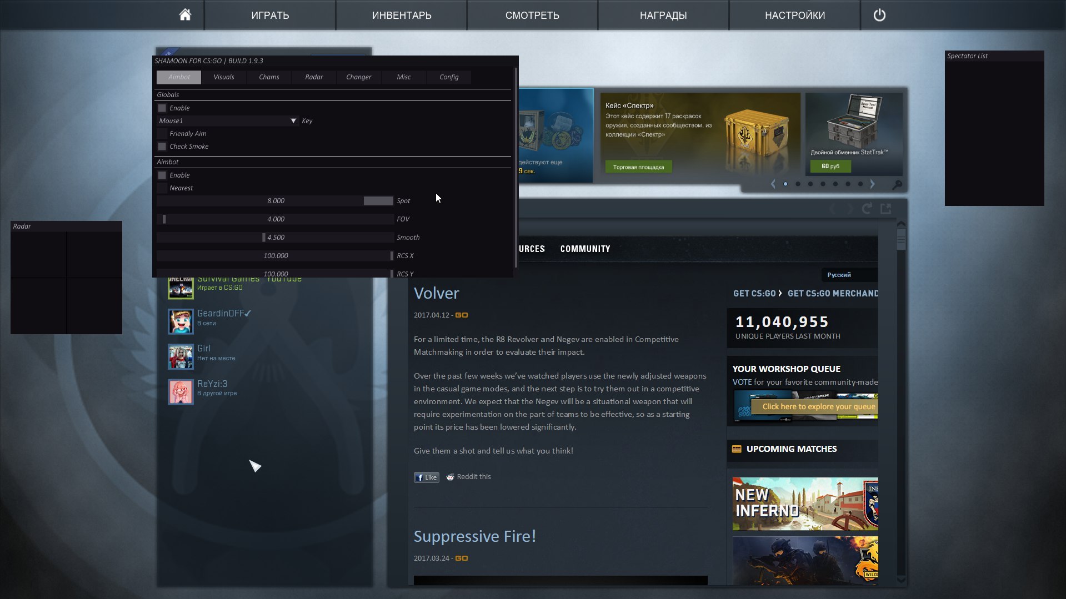Open the НАСТРОЙКИ menu

coord(795,15)
